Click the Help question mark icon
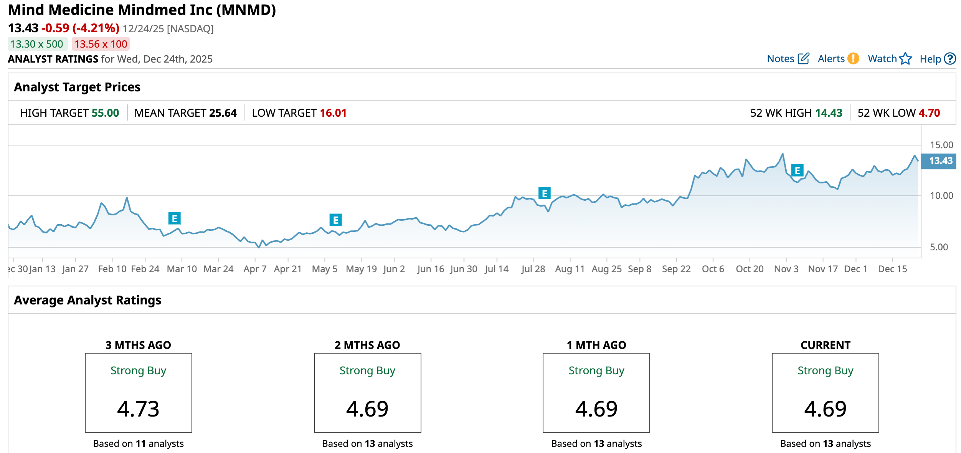961x453 pixels. tap(950, 59)
